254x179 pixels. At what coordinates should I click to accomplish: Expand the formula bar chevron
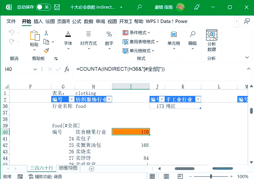[249, 69]
